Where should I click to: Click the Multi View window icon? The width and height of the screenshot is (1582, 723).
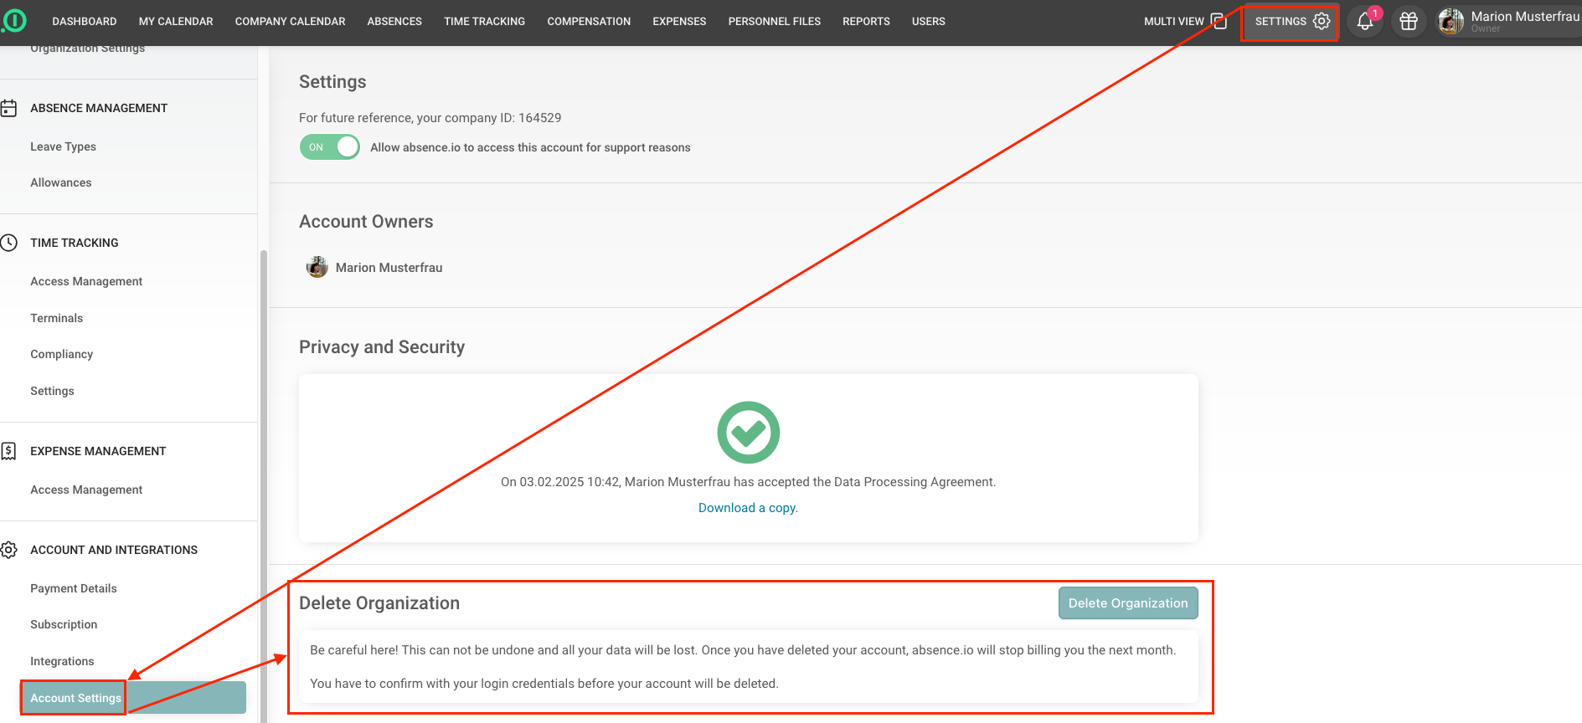click(1219, 22)
